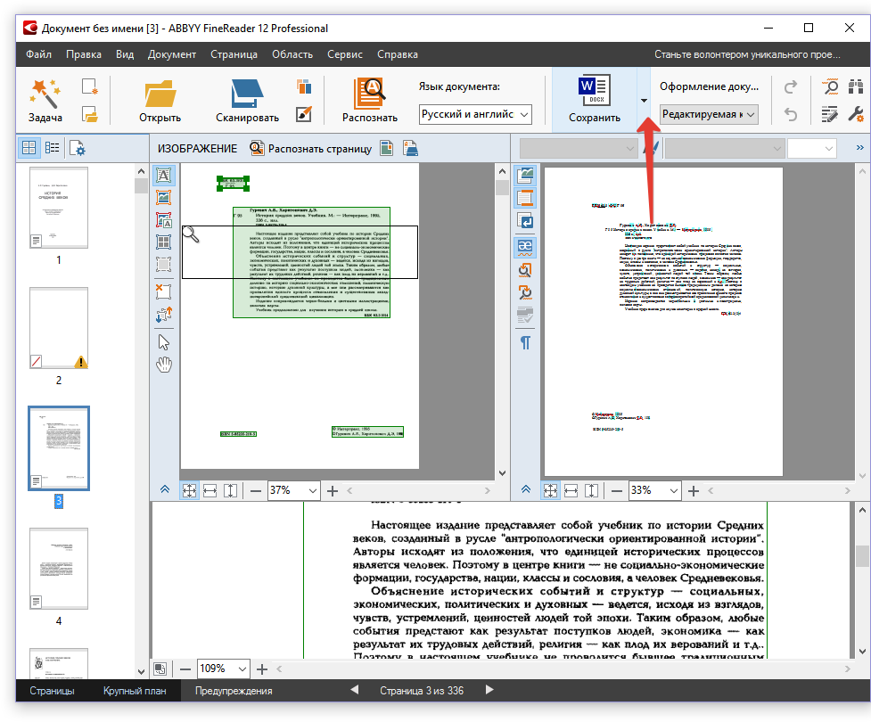
Task: Select the draw Picture area tool
Action: 163,198
